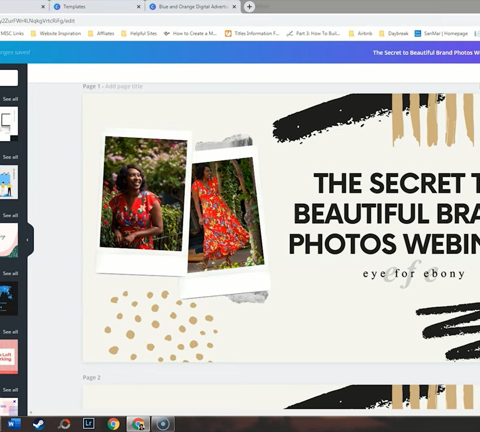Open the Part 3: How To Buil... bookmark
The image size is (480, 432).
(x=314, y=34)
